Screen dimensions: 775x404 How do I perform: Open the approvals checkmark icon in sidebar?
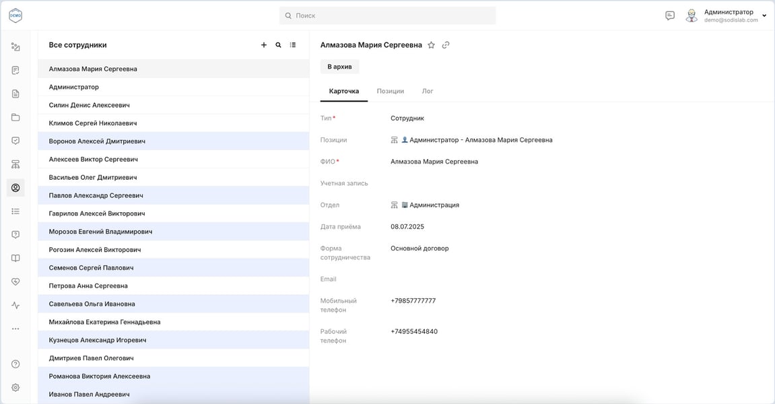pyautogui.click(x=15, y=141)
